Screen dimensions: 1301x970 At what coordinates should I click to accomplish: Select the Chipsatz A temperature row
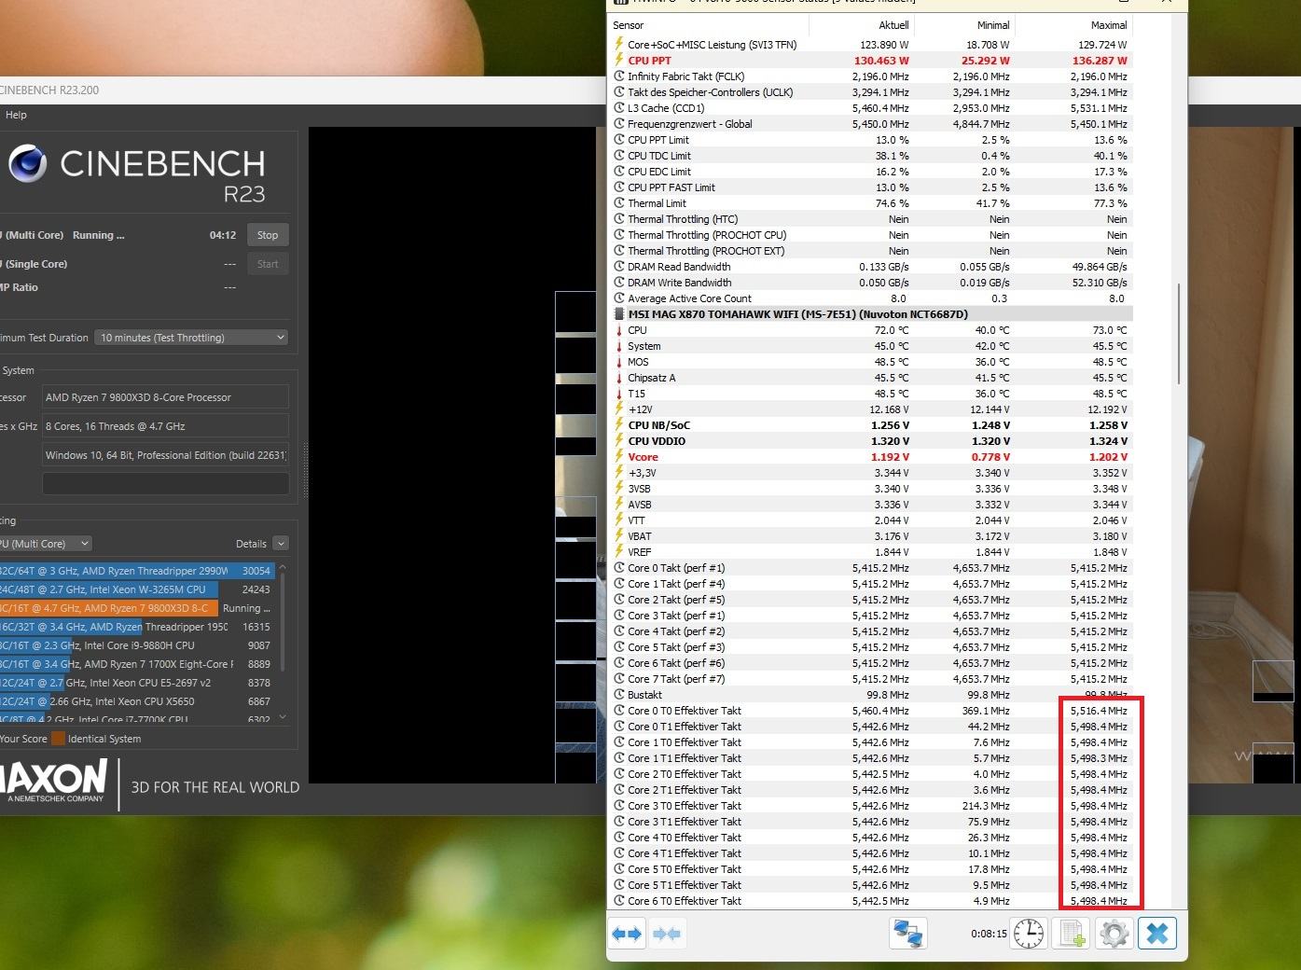pyautogui.click(x=871, y=378)
